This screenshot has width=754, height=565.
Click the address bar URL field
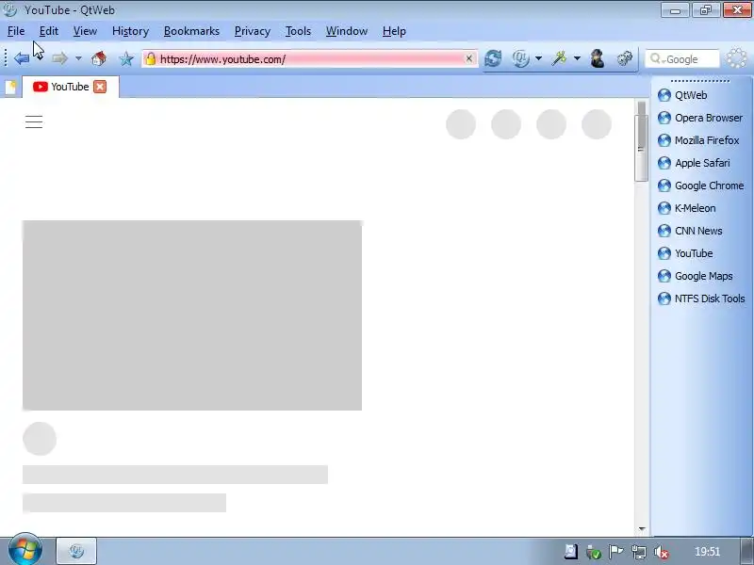(x=310, y=58)
